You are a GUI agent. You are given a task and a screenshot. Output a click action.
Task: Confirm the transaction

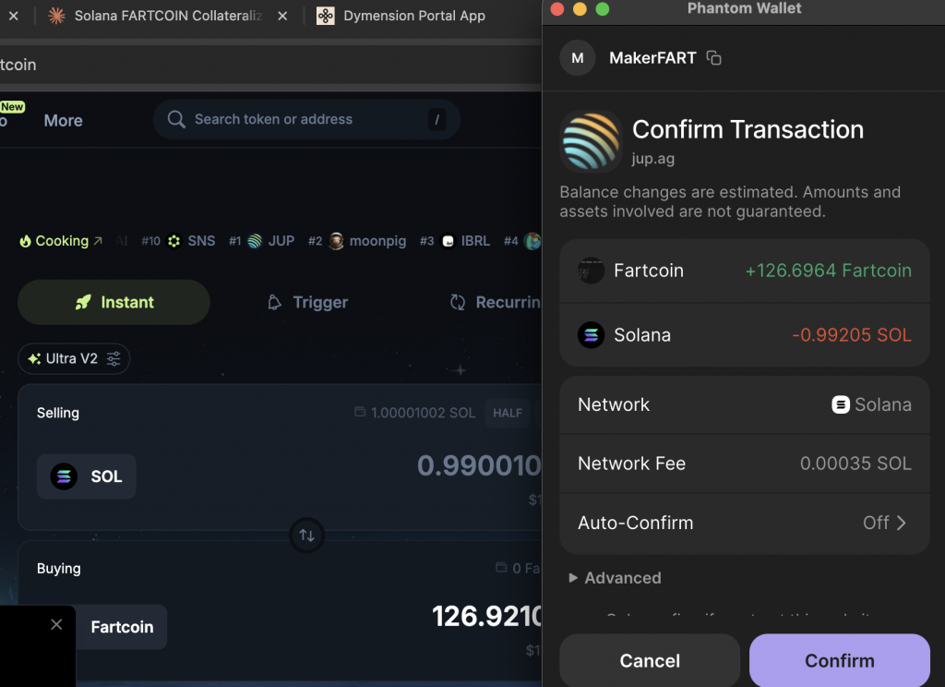tap(839, 660)
